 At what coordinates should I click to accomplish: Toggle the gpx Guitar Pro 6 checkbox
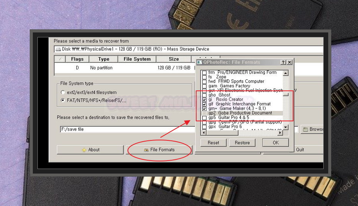tap(204, 127)
